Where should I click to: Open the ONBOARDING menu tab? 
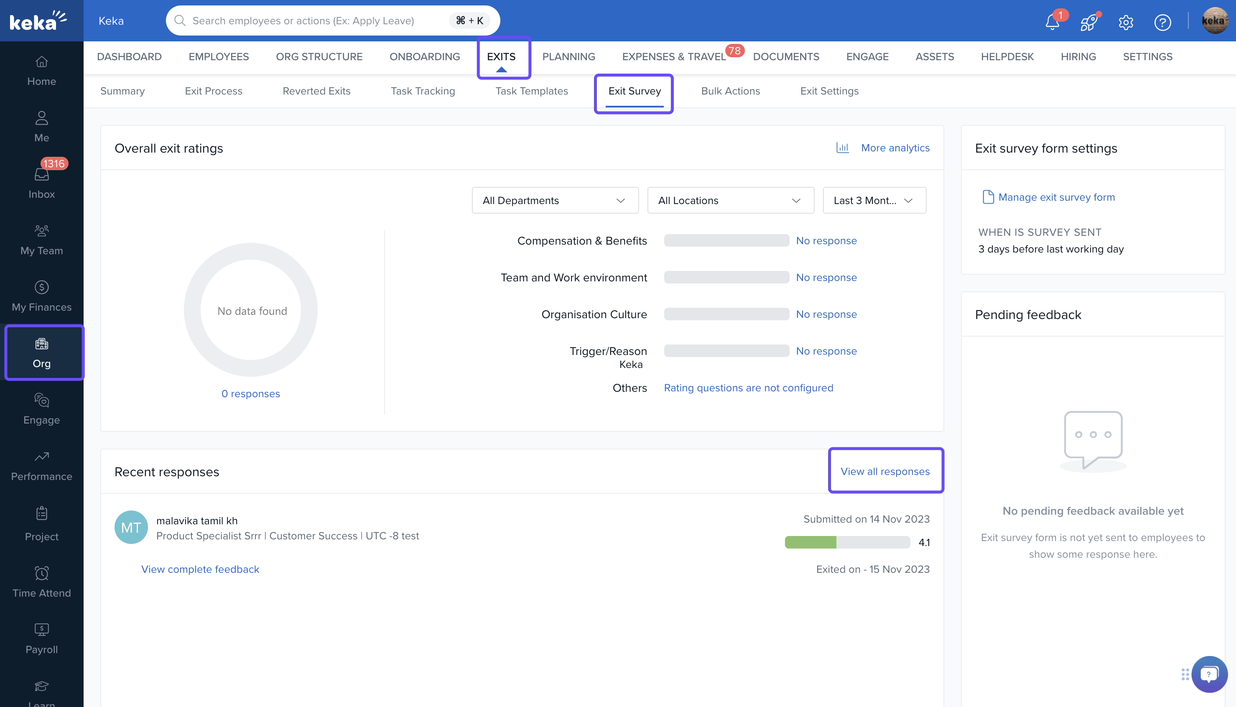click(424, 57)
